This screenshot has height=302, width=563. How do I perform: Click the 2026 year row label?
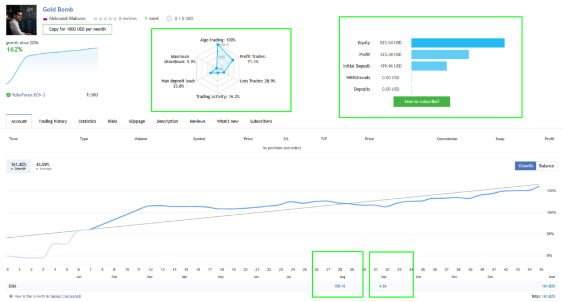(12, 286)
